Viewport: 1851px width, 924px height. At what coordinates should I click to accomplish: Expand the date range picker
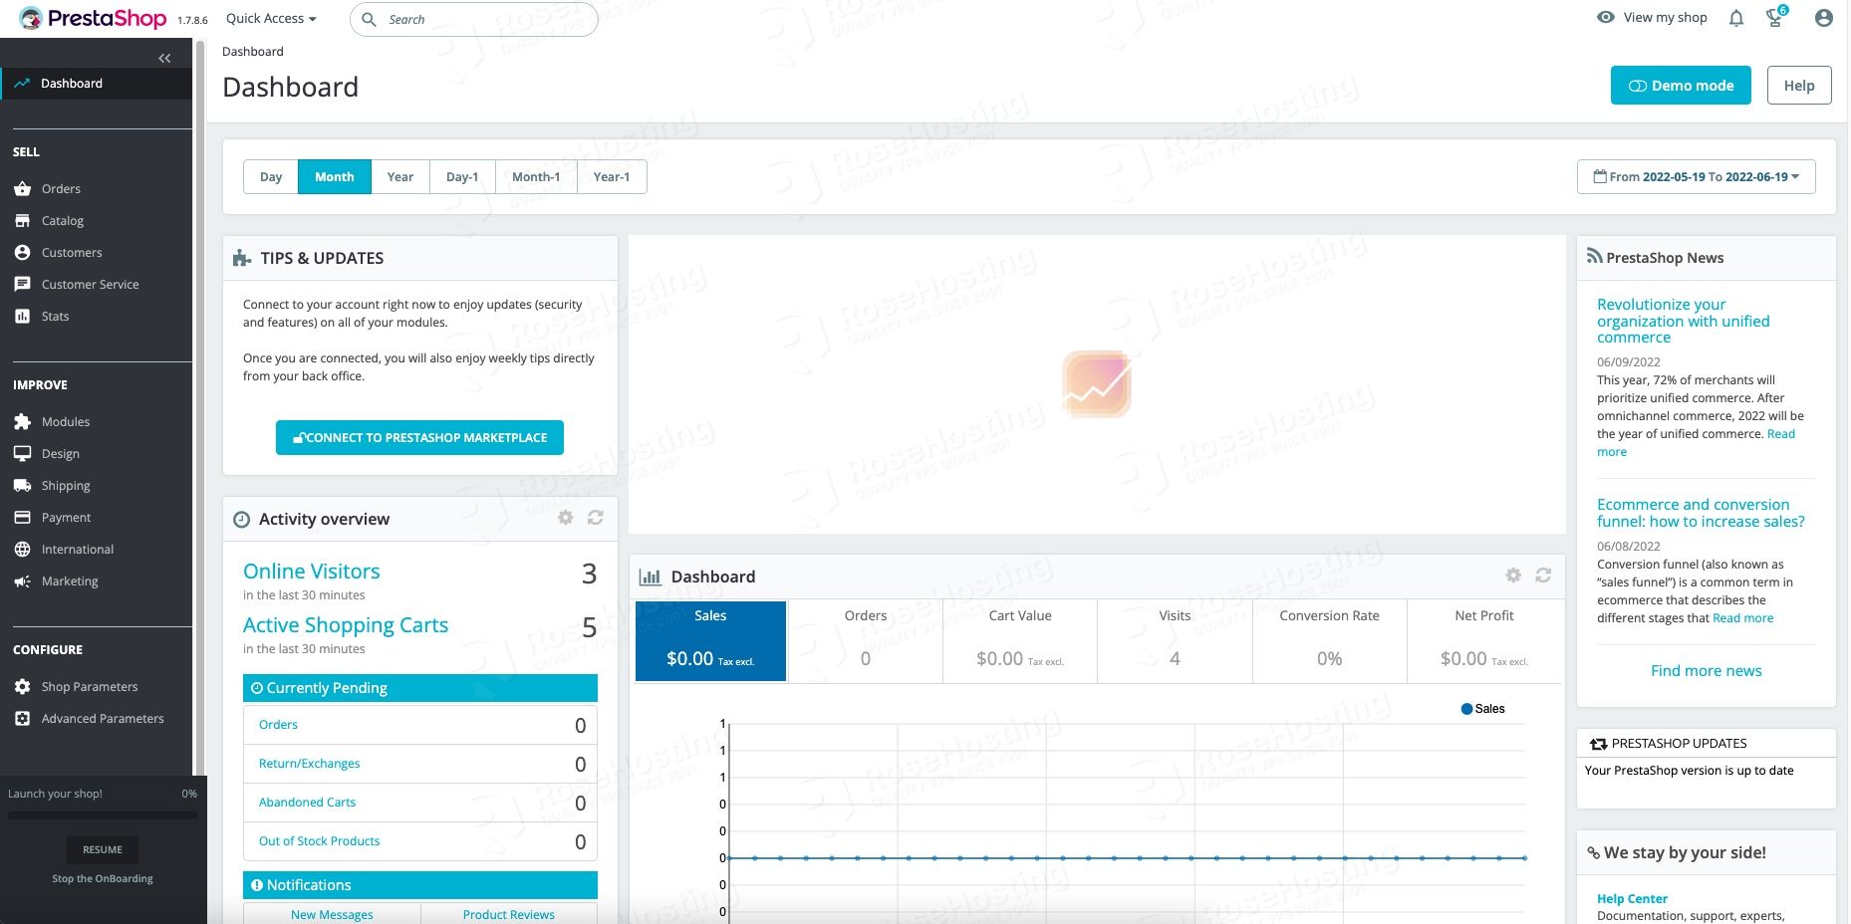tap(1696, 176)
